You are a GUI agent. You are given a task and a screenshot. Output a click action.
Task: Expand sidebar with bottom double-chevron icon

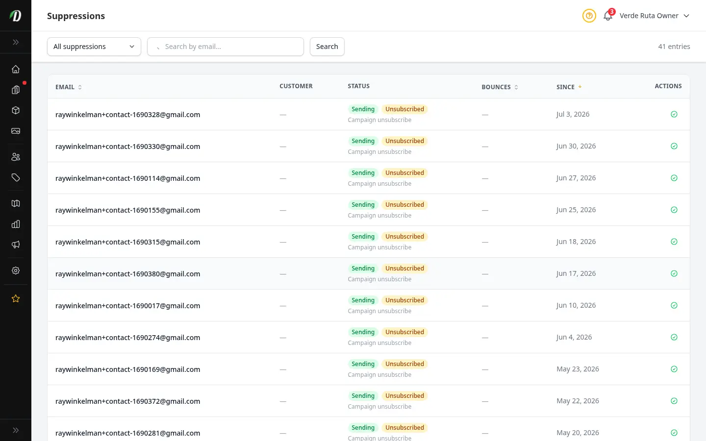(16, 430)
